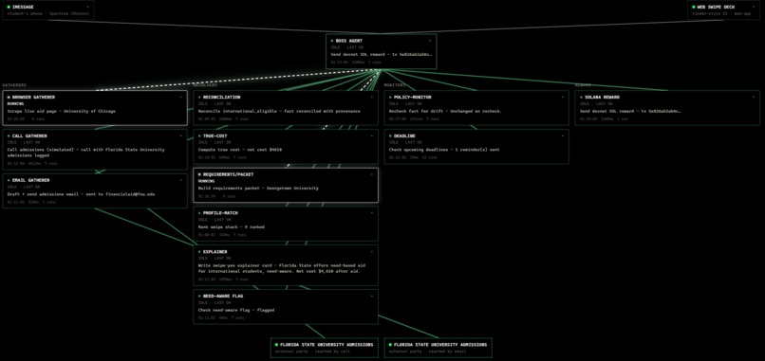
Task: Select the NEED-AWARE FLAG title
Action: [x=223, y=296]
